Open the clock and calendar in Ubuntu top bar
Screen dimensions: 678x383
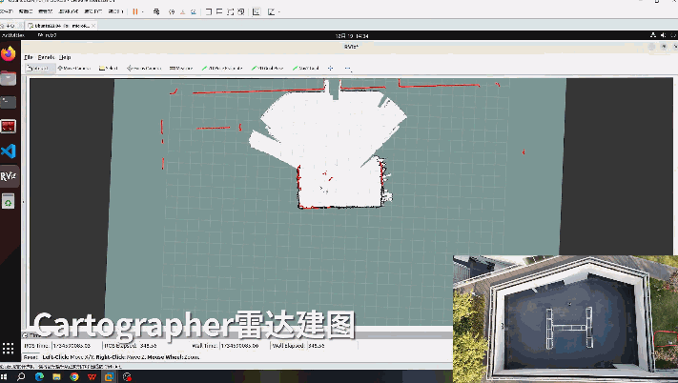pos(352,35)
